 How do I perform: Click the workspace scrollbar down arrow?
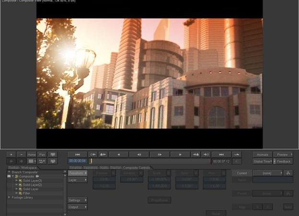(65, 215)
